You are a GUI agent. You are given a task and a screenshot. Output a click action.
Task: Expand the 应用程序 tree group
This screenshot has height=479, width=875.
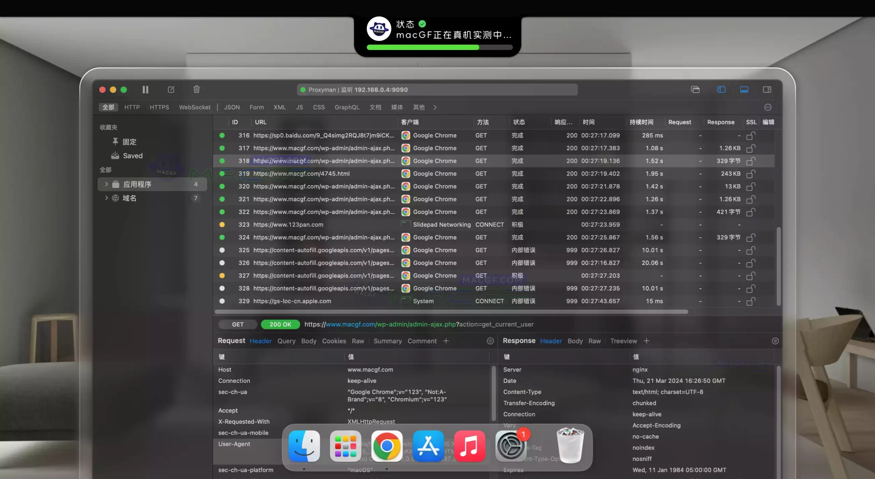(106, 184)
